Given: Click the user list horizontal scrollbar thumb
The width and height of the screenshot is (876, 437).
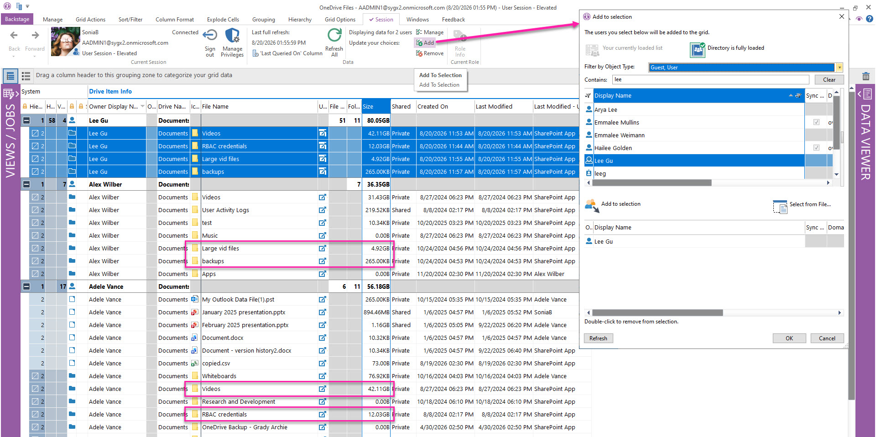Looking at the screenshot, I should coord(652,183).
